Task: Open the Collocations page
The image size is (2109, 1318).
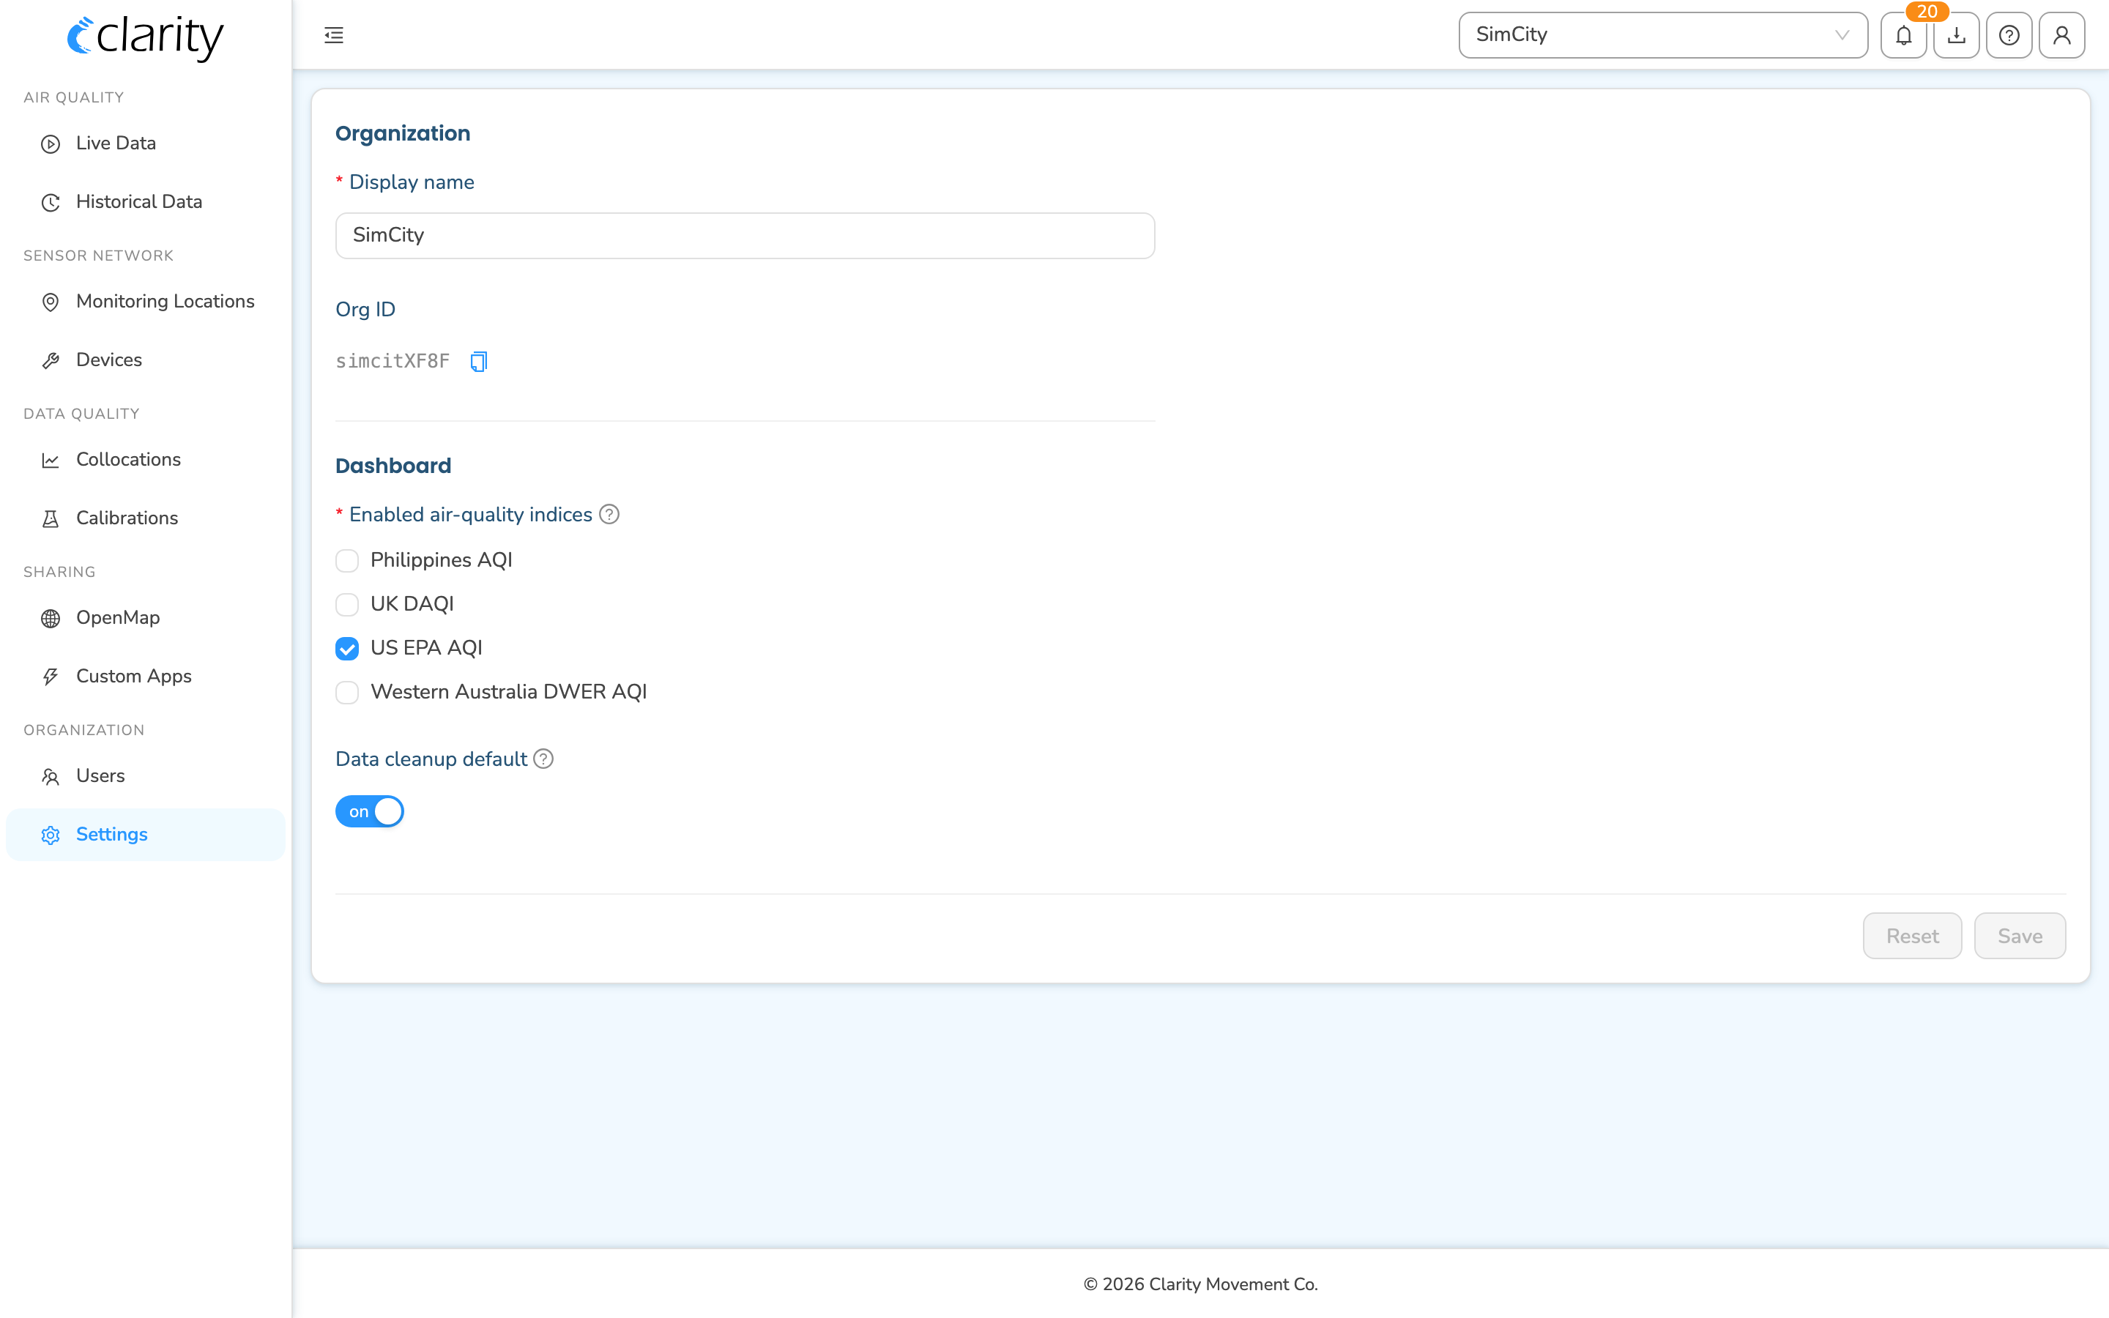Action: (146, 459)
